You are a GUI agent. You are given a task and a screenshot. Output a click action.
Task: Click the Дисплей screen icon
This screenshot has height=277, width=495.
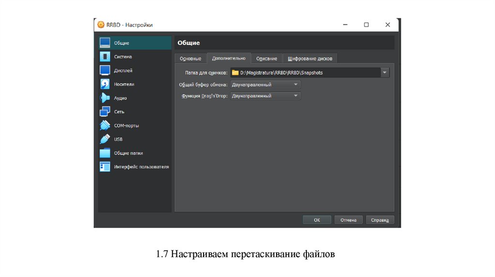pyautogui.click(x=105, y=70)
